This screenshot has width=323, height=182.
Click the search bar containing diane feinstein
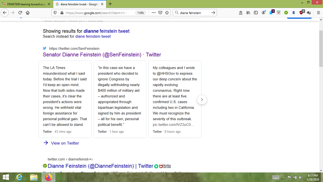click(195, 13)
